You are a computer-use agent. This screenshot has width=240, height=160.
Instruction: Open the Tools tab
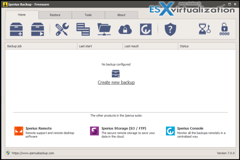88,15
